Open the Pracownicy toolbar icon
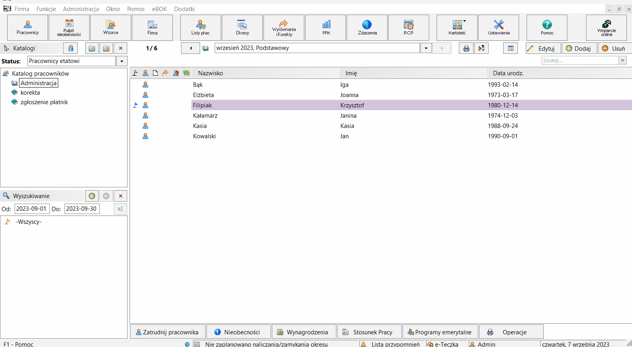Screen dimensions: 632x347 click(x=28, y=28)
